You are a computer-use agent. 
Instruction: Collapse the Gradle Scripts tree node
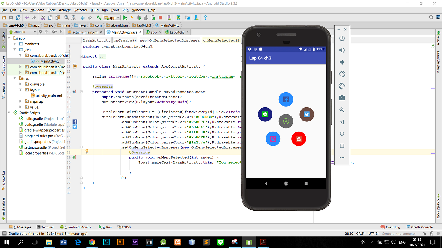(9, 113)
